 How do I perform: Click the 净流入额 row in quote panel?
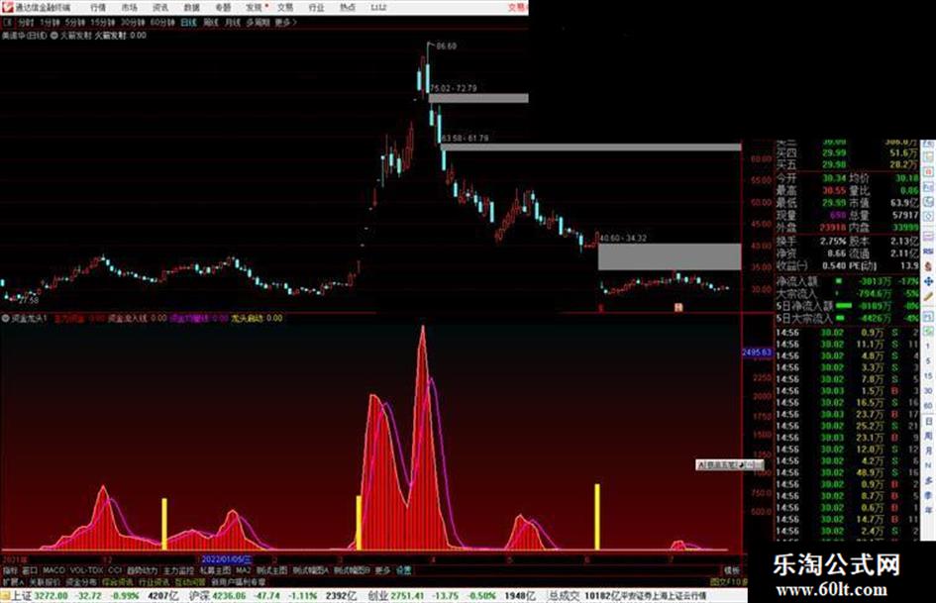848,281
